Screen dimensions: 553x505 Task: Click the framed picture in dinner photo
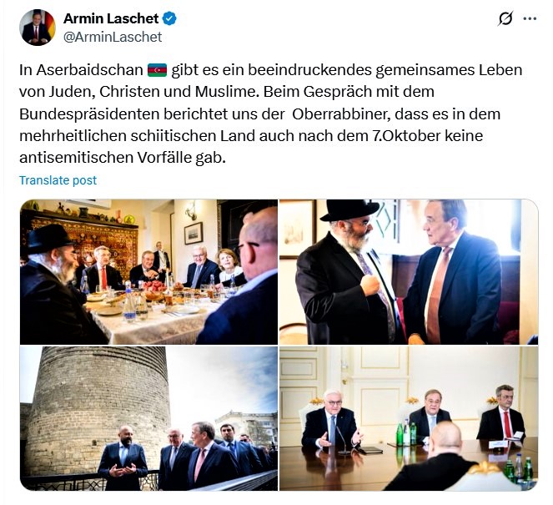pyautogui.click(x=194, y=233)
